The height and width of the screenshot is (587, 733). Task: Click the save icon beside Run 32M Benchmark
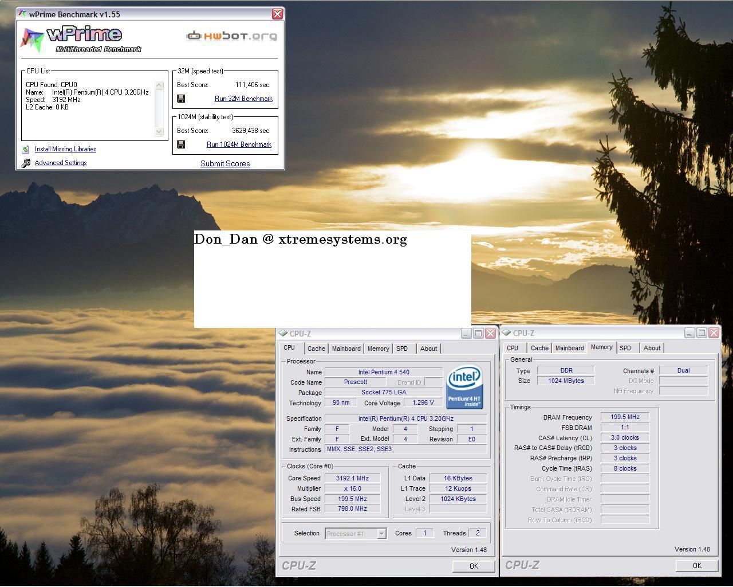point(181,99)
